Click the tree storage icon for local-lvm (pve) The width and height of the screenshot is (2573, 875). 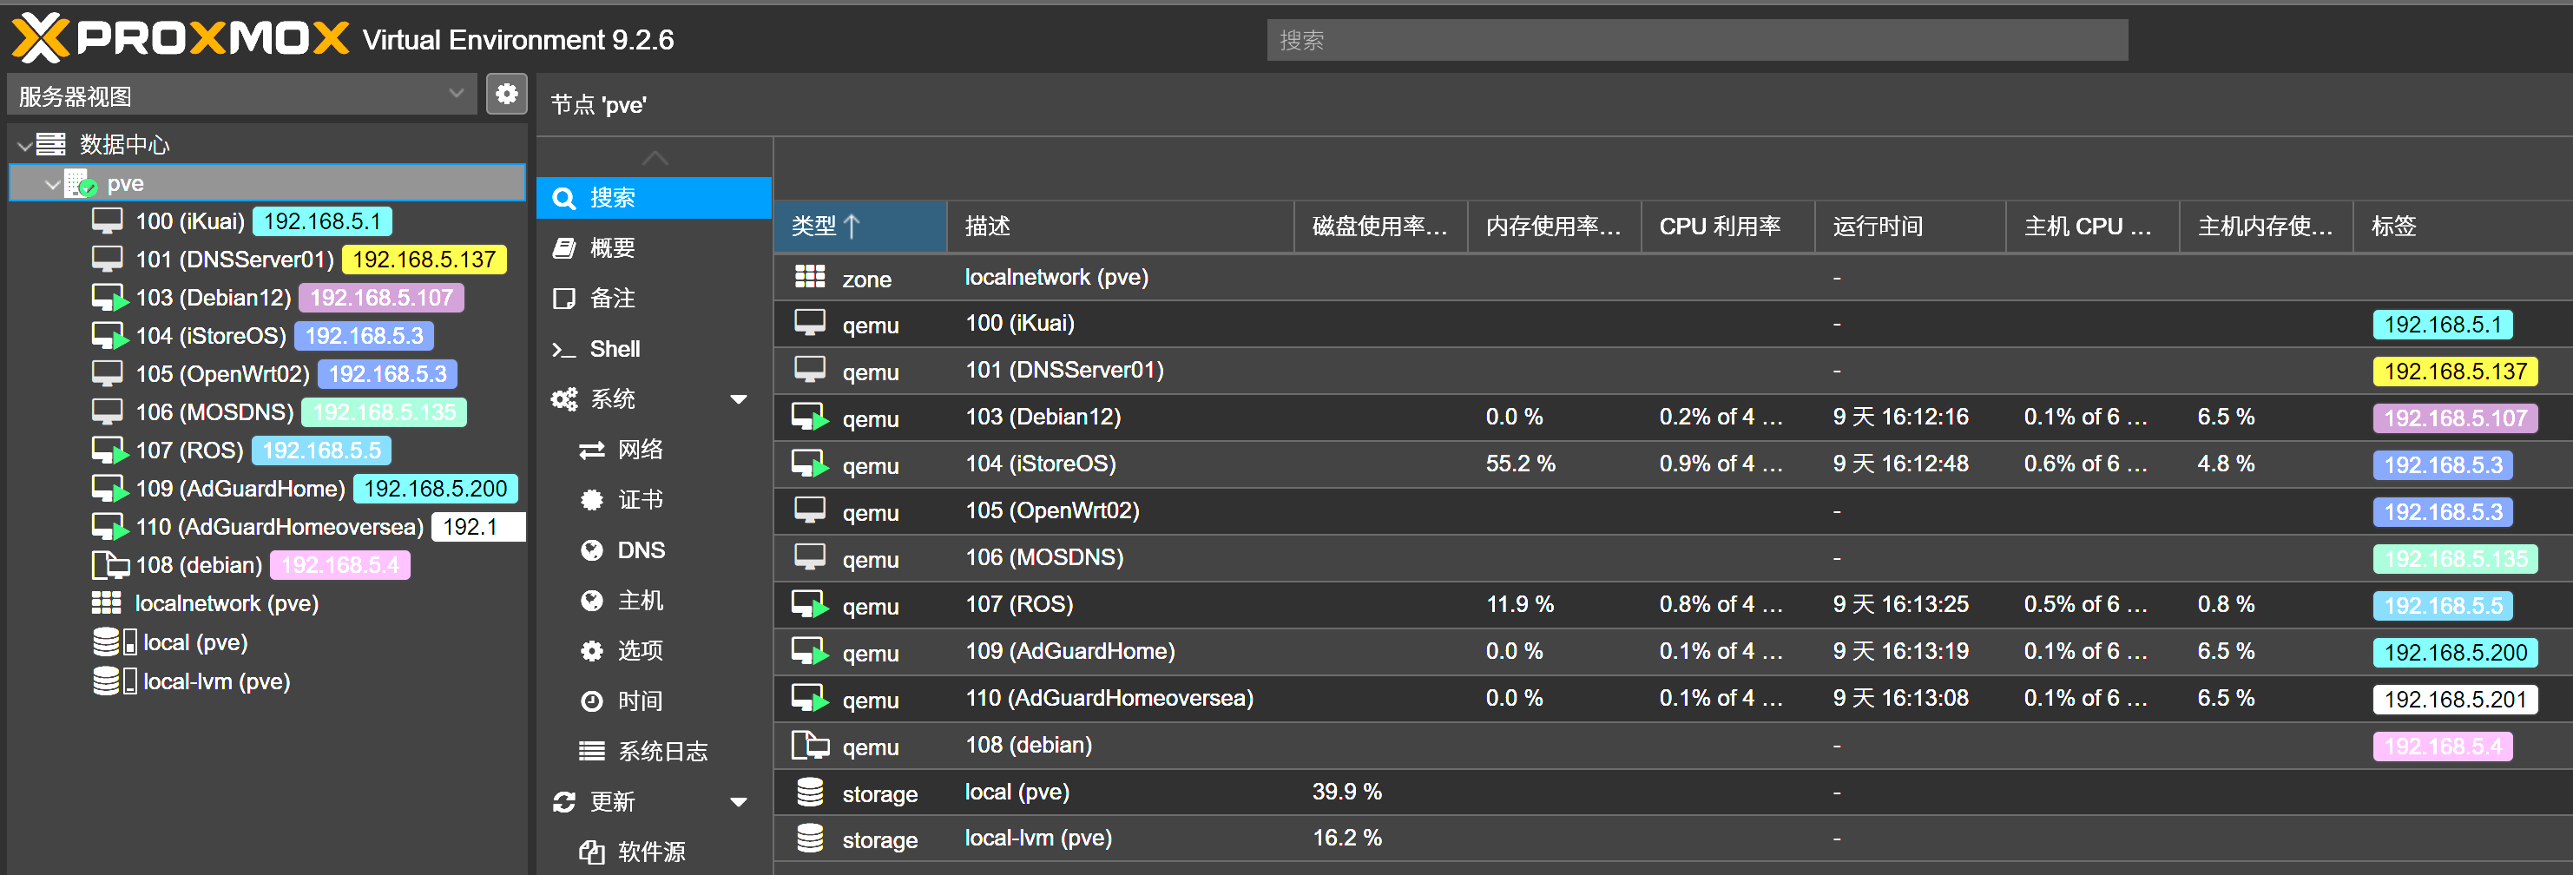pyautogui.click(x=114, y=681)
